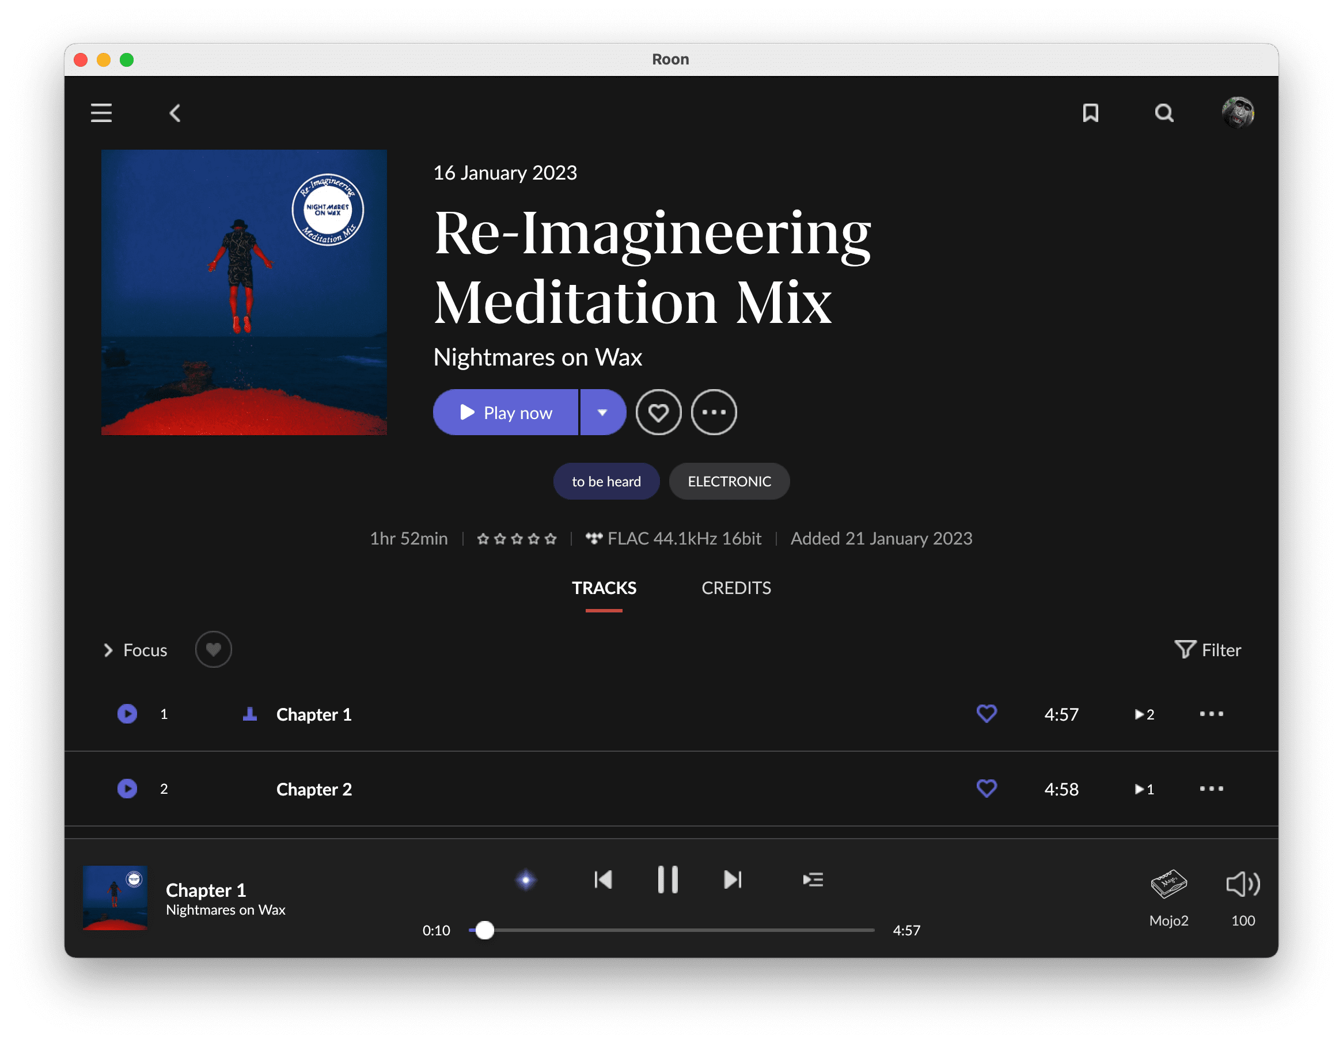The height and width of the screenshot is (1043, 1343).
Task: Go back with the left chevron
Action: pos(175,113)
